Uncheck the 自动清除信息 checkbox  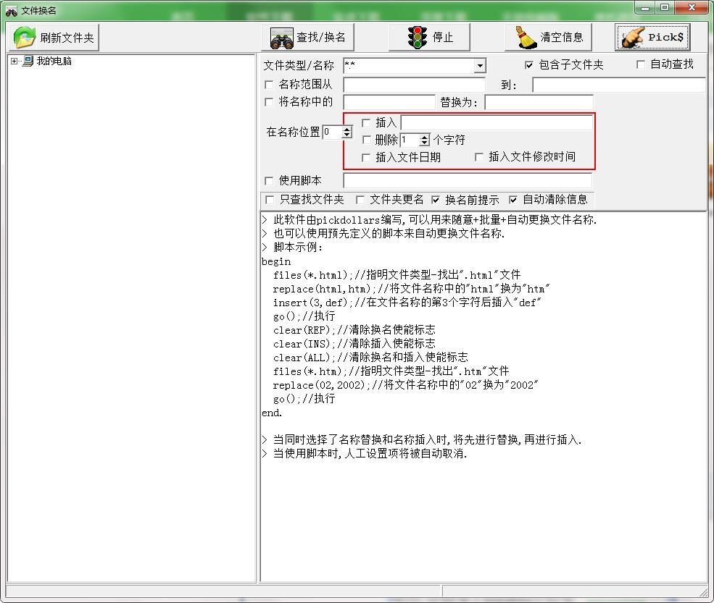[x=513, y=200]
